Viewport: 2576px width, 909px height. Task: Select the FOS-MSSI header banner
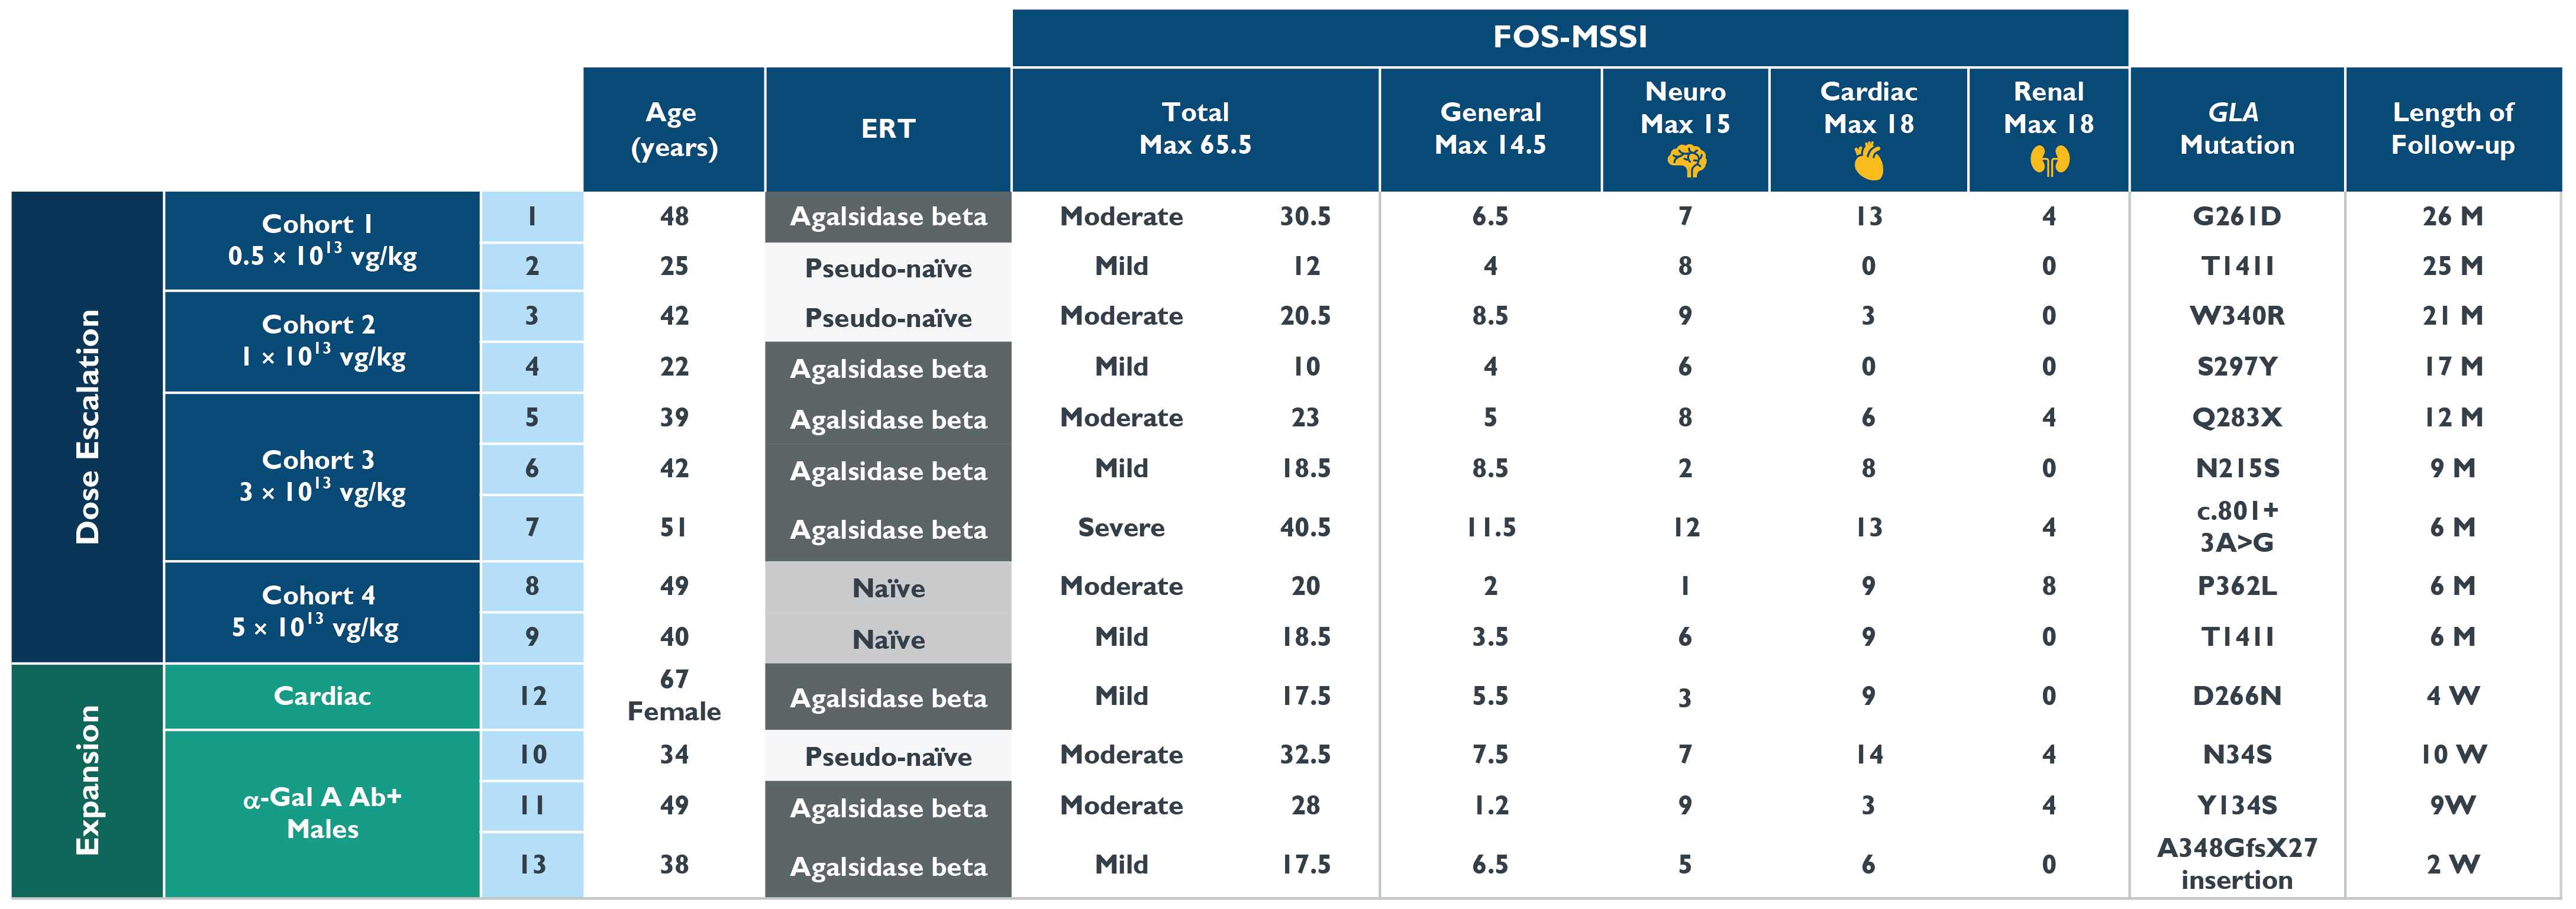[1569, 37]
